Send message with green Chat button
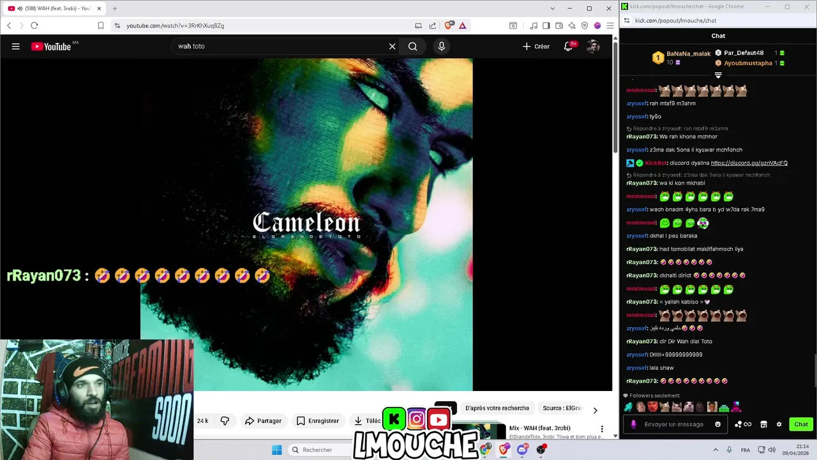Screen dimensions: 817x460 tap(801, 424)
